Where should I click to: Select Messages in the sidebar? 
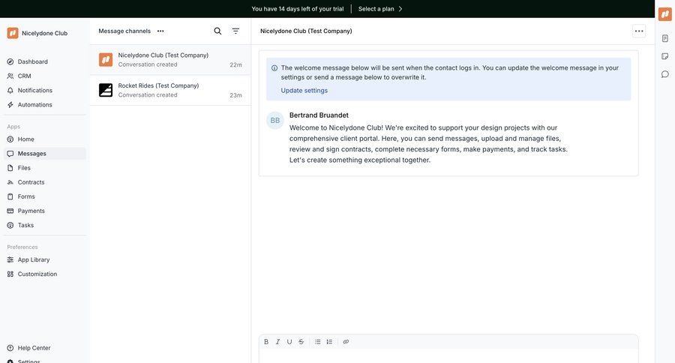45,153
